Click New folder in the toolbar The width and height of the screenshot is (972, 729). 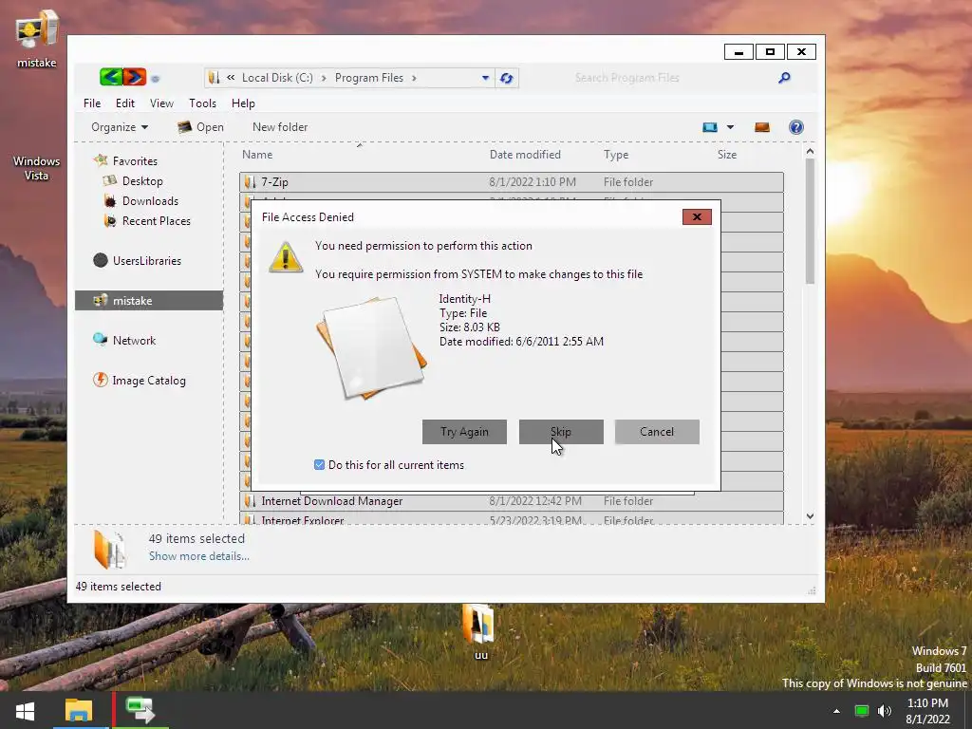click(280, 127)
